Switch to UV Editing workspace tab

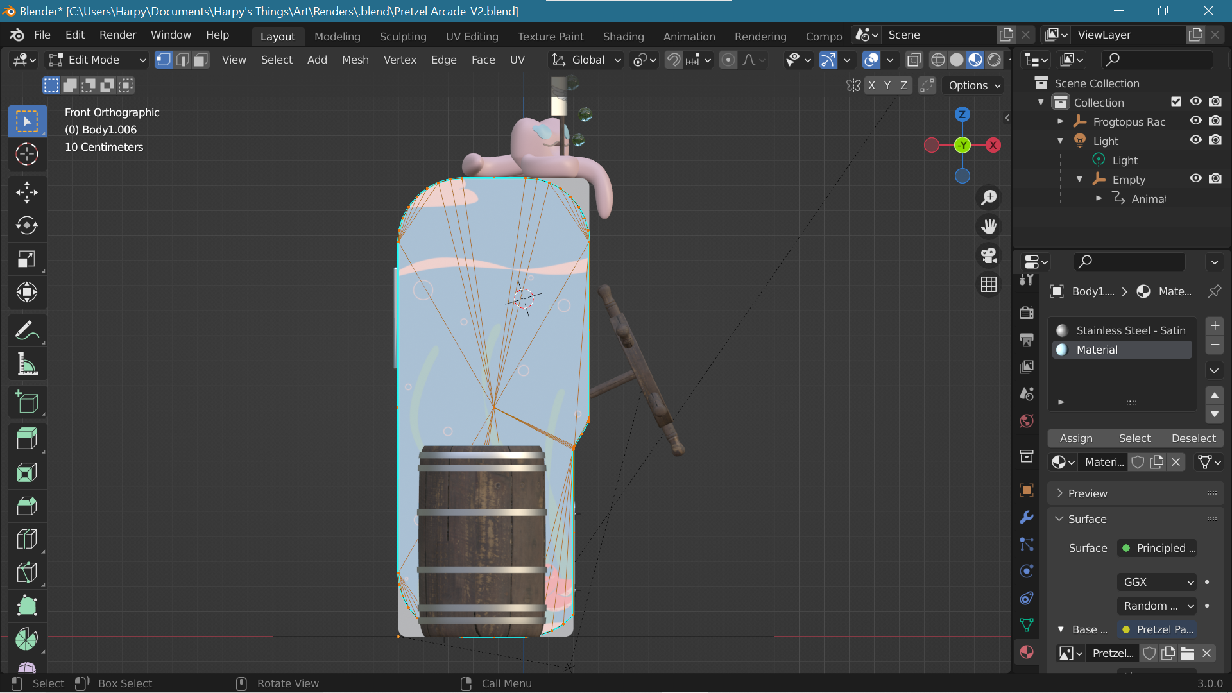(x=472, y=37)
